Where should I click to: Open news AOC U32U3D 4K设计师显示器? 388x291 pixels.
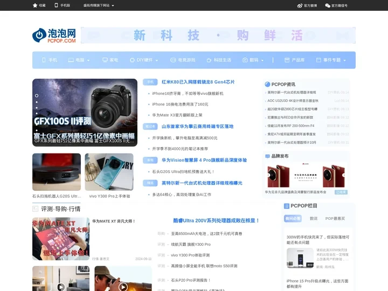coord(293,101)
